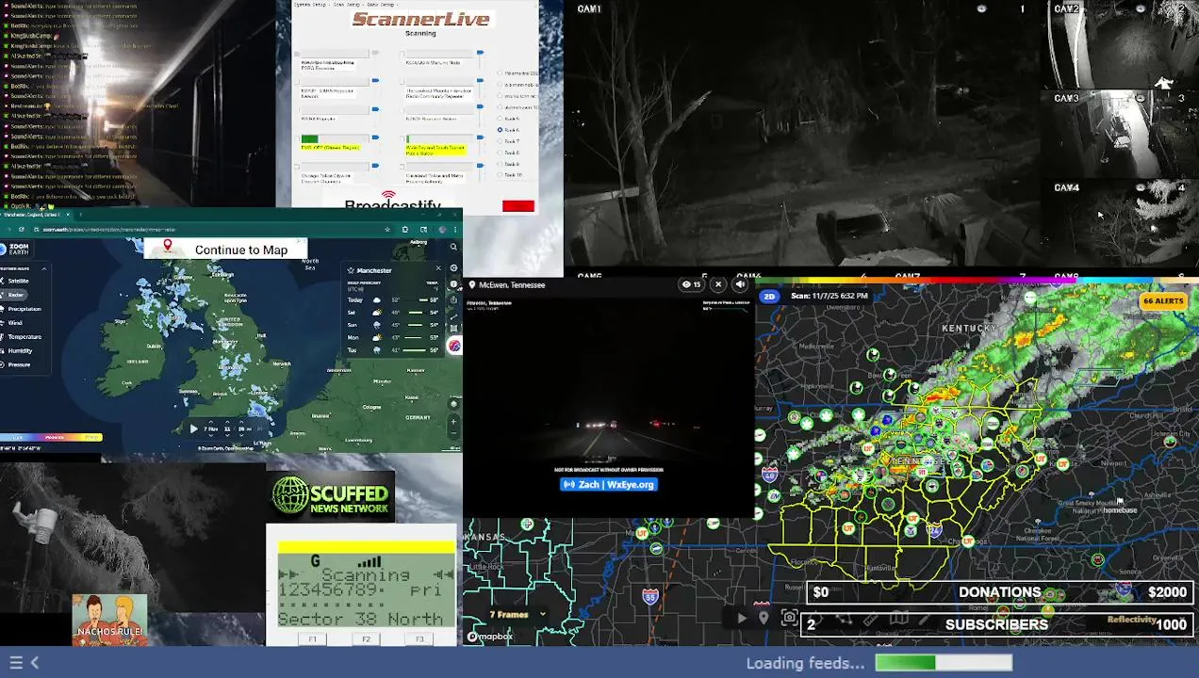Close the McEwen Tennessee stream overlay
The height and width of the screenshot is (678, 1199).
(x=718, y=283)
